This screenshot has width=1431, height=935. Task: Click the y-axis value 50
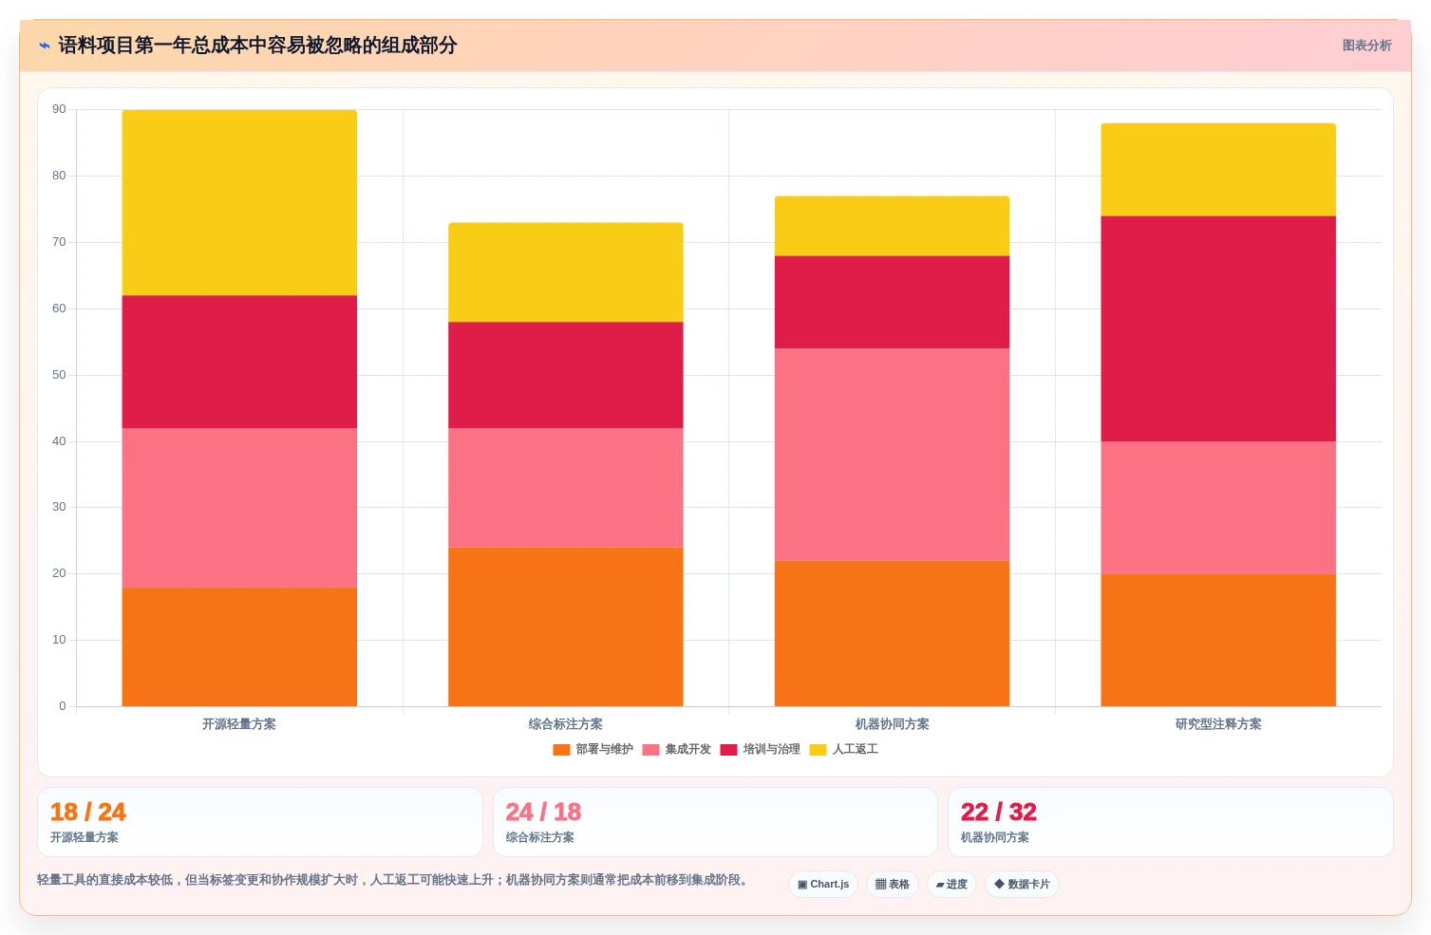(x=59, y=375)
